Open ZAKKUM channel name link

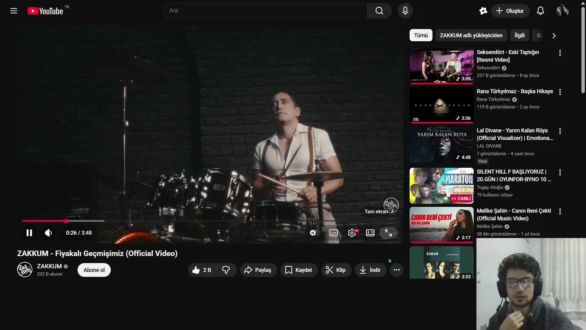49,266
